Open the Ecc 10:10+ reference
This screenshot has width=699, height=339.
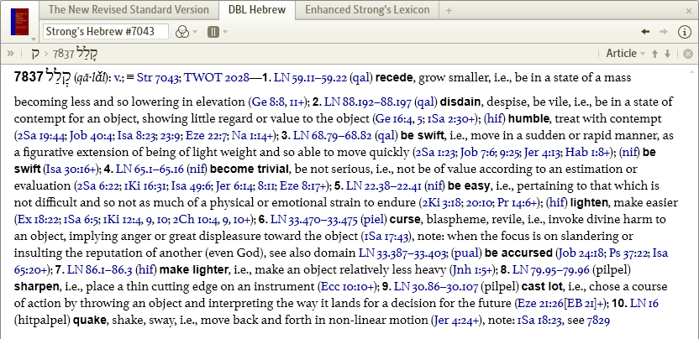tap(348, 286)
